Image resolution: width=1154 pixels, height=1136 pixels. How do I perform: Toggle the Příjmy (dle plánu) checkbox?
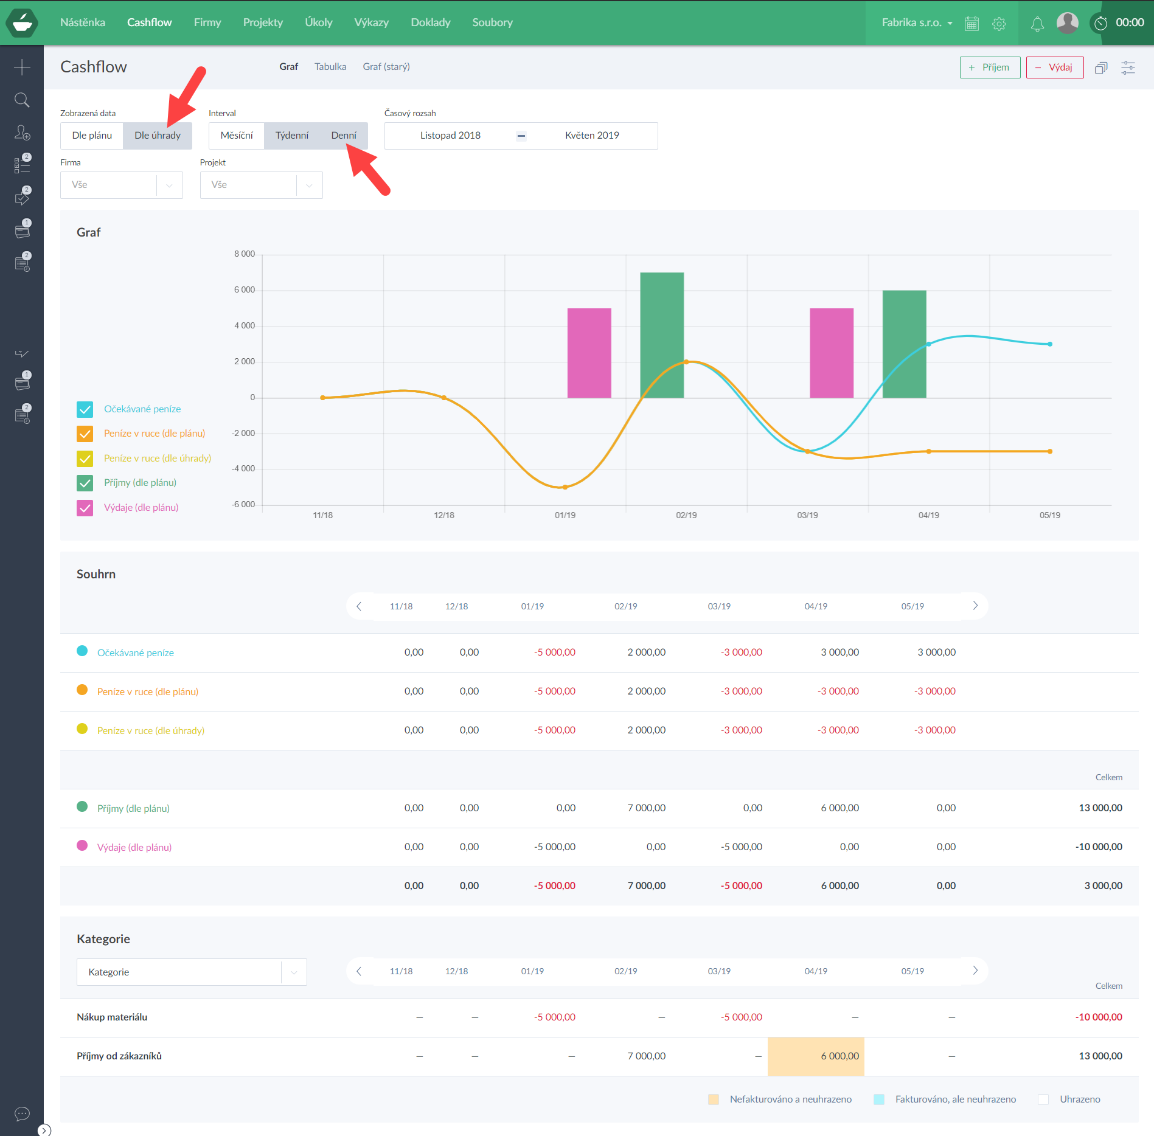click(x=85, y=483)
